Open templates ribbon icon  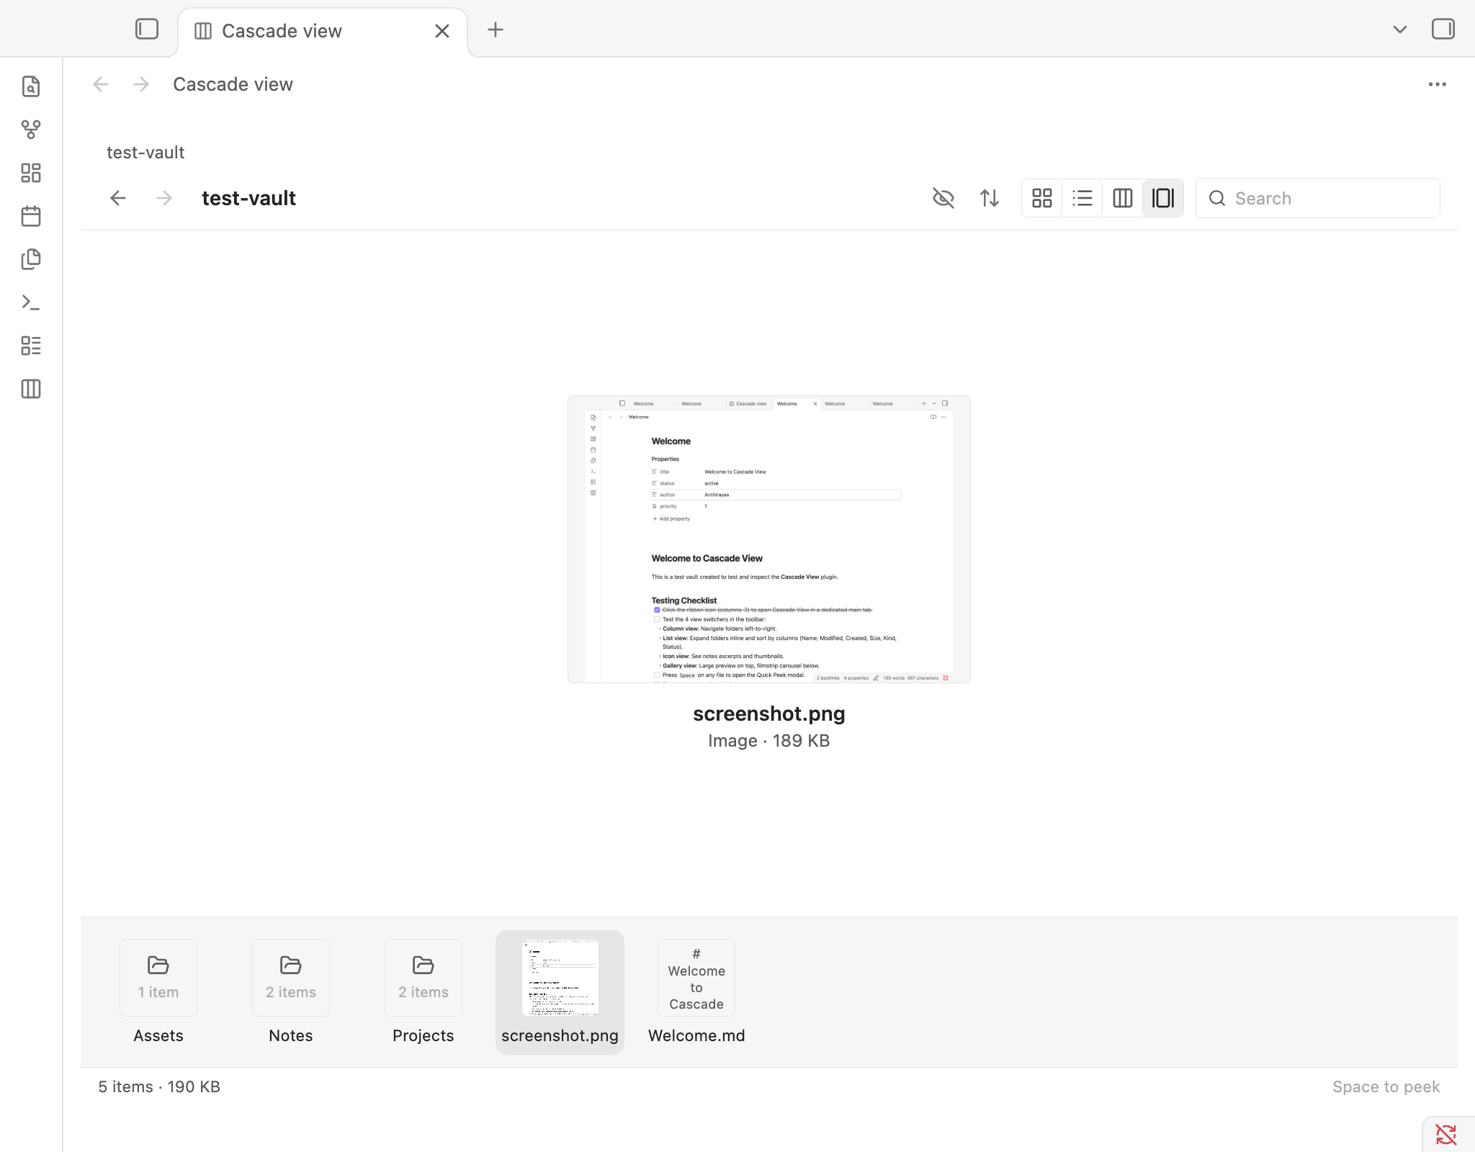[31, 259]
